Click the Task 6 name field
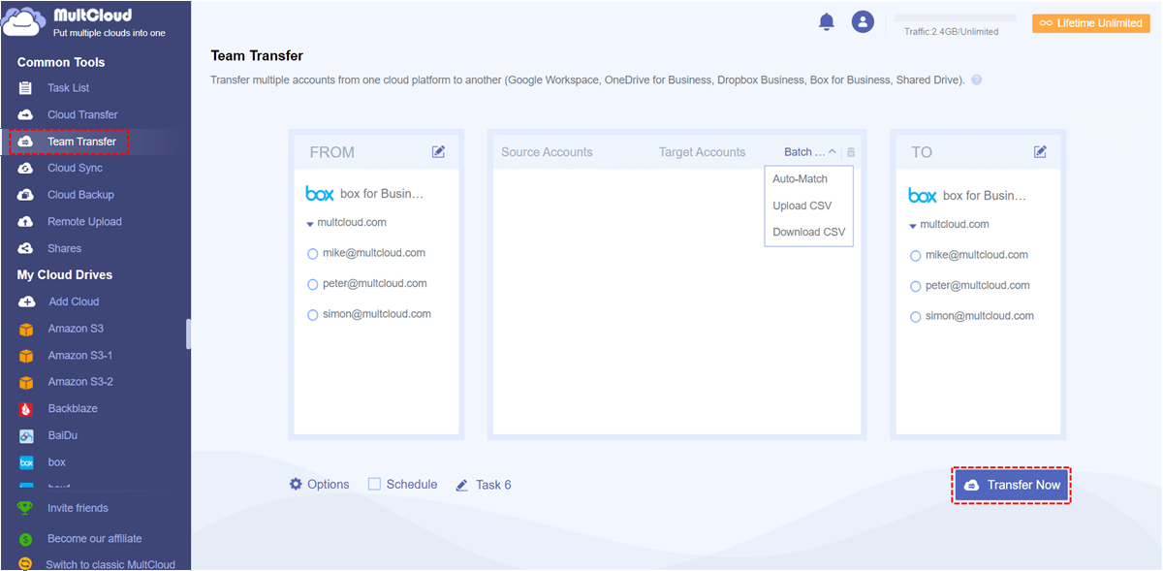1163x571 pixels. click(x=493, y=485)
